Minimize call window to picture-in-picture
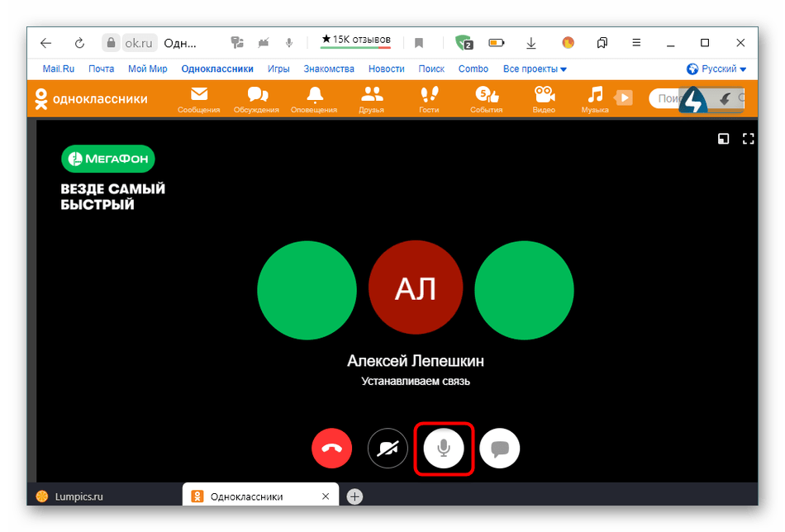 pyautogui.click(x=723, y=139)
